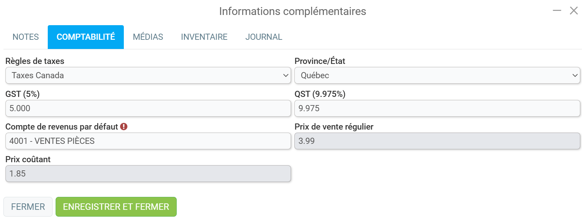
Task: Click the Compte de revenus par défaut field
Action: [148, 141]
